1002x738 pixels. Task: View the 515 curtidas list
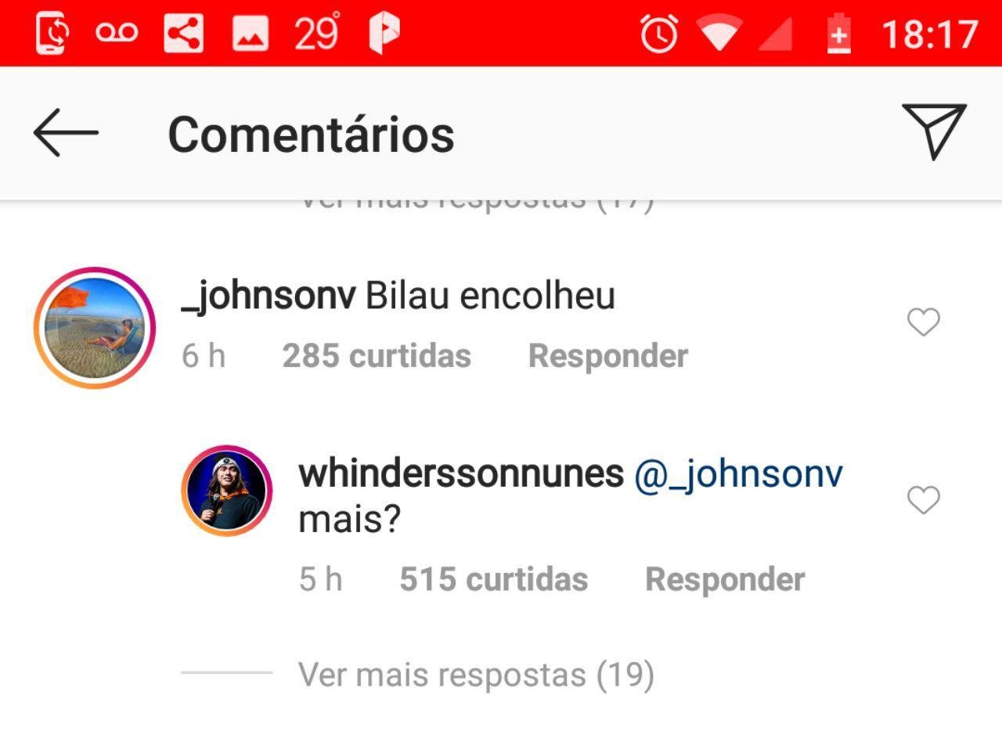[x=494, y=580]
